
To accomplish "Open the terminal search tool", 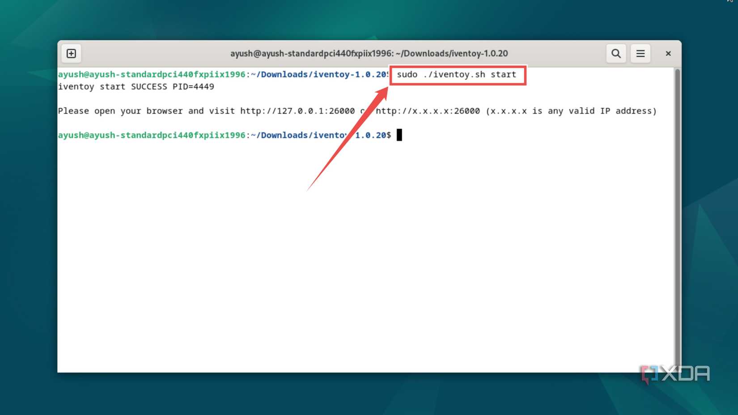I will pos(616,54).
